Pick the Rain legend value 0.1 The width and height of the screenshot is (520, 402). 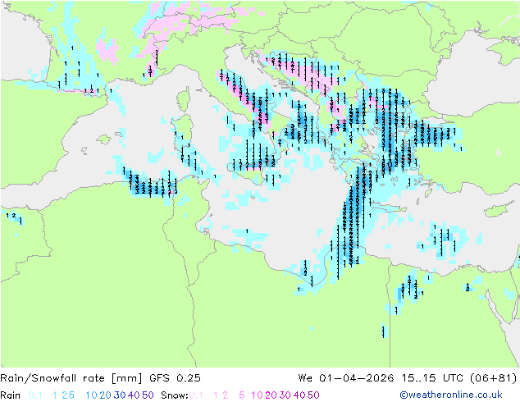tap(35, 395)
